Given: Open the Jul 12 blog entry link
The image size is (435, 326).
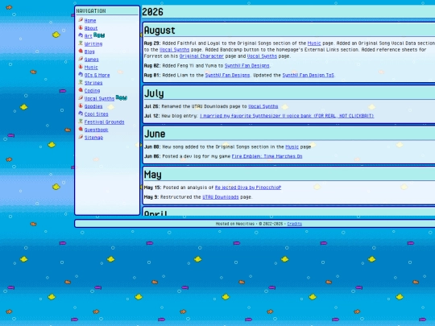Looking at the screenshot, I should [x=287, y=116].
